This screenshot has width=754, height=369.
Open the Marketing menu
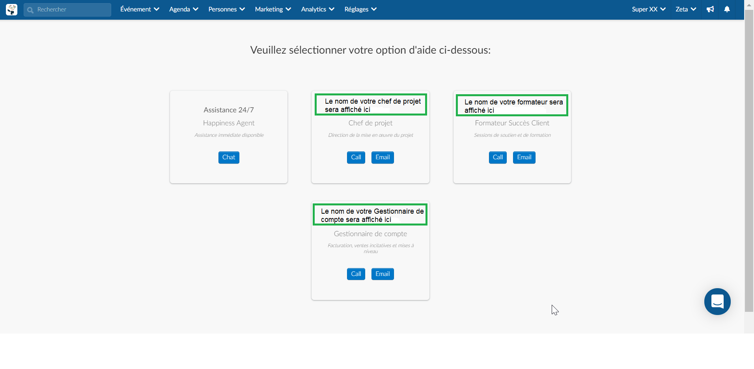[x=273, y=9]
